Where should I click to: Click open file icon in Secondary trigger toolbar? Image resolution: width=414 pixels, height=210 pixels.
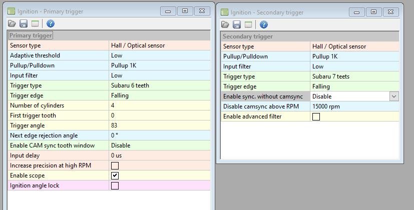225,24
